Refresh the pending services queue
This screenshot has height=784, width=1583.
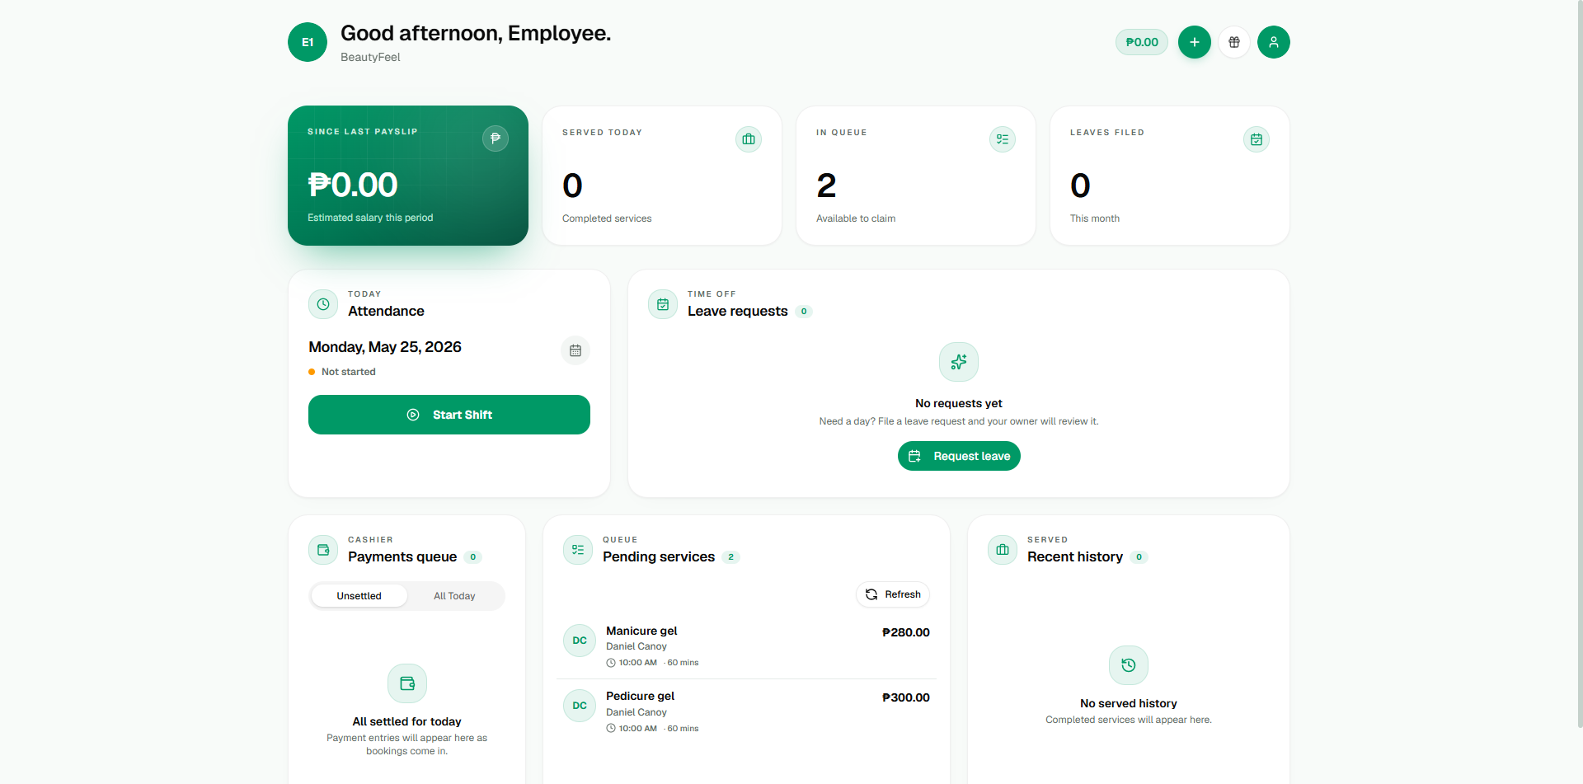(893, 594)
